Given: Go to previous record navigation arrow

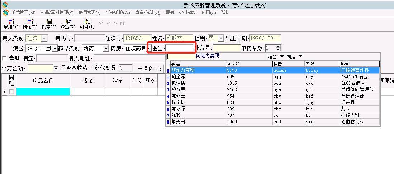Looking at the screenshot, I should 108,24.
